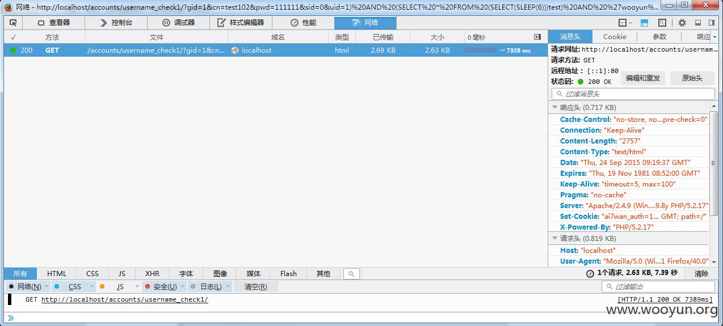This screenshot has width=723, height=326.
Task: Click the 清空(R) console clear button
Action: 255,287
